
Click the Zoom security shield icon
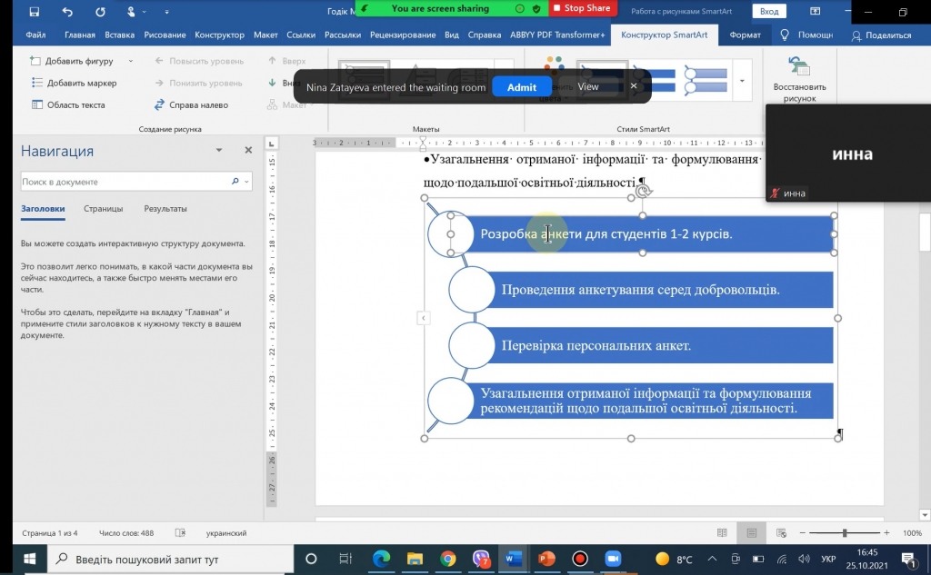click(x=536, y=9)
